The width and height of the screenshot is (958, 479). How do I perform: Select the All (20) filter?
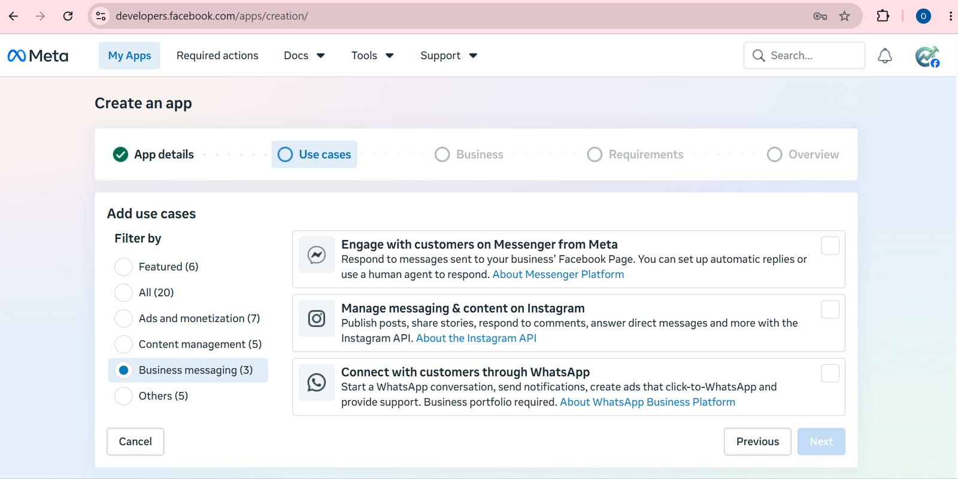tap(123, 292)
